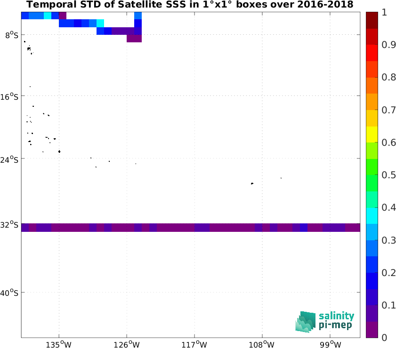Click the purple colorbar segment at 0

[x=372, y=330]
